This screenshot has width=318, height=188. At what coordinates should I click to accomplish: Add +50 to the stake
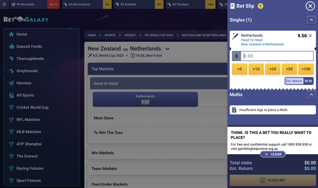(289, 69)
